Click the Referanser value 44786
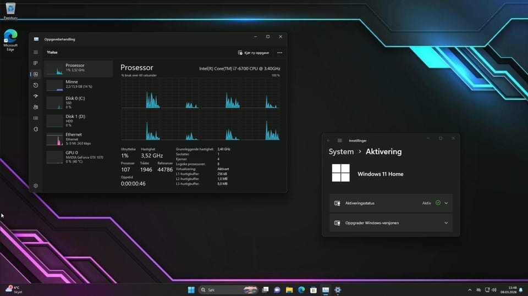The image size is (528, 296). click(165, 170)
